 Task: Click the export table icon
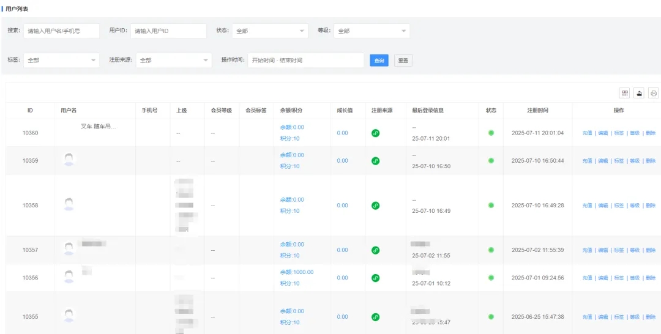click(x=640, y=93)
